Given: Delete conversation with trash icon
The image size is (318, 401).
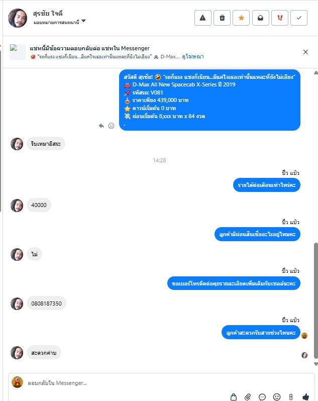Looking at the screenshot, I should pyautogui.click(x=222, y=18).
